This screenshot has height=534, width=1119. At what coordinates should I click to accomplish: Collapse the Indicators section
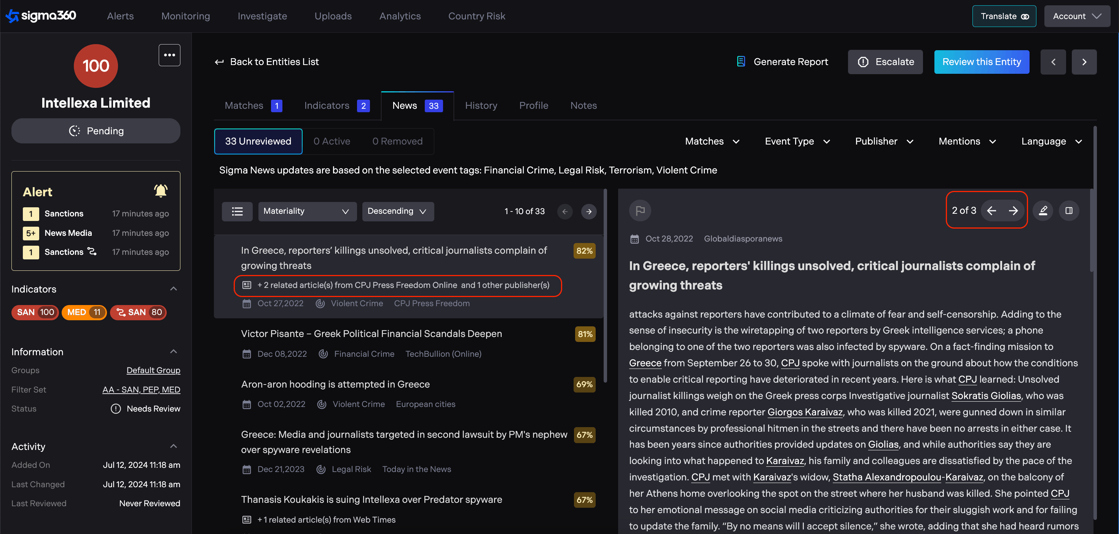coord(173,289)
